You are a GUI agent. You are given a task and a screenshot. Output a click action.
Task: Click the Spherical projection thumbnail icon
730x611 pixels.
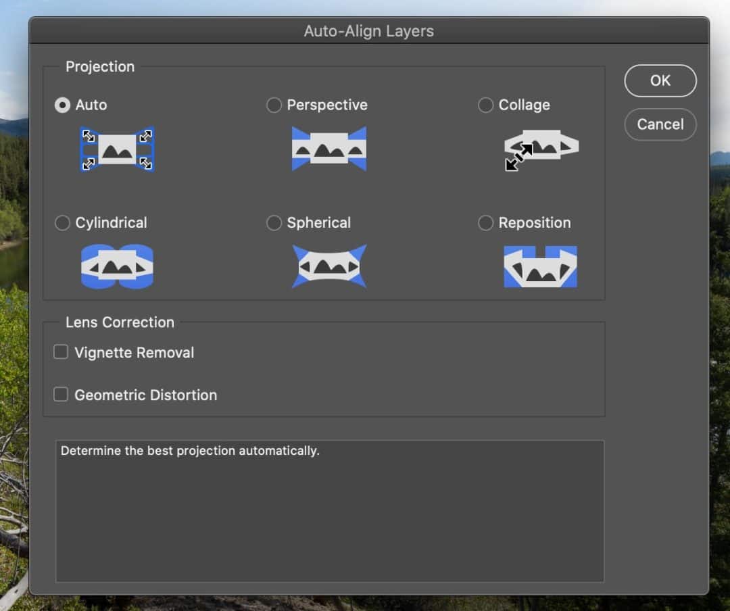pos(329,266)
